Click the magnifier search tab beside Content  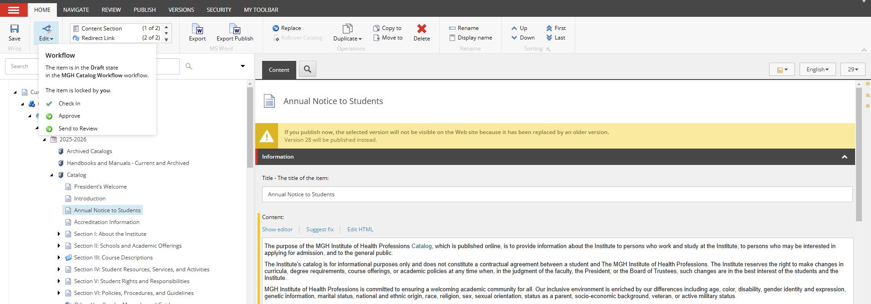tap(308, 69)
